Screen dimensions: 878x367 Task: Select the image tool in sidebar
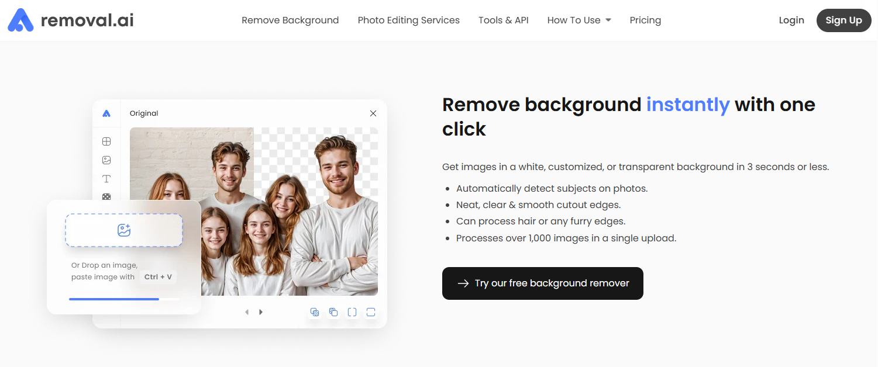(x=106, y=160)
